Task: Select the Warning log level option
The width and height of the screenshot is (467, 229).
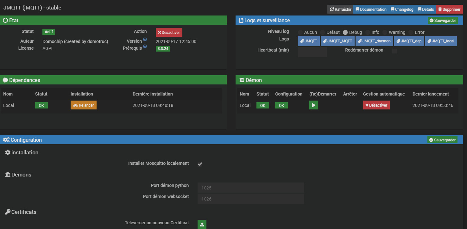Action: (x=385, y=32)
